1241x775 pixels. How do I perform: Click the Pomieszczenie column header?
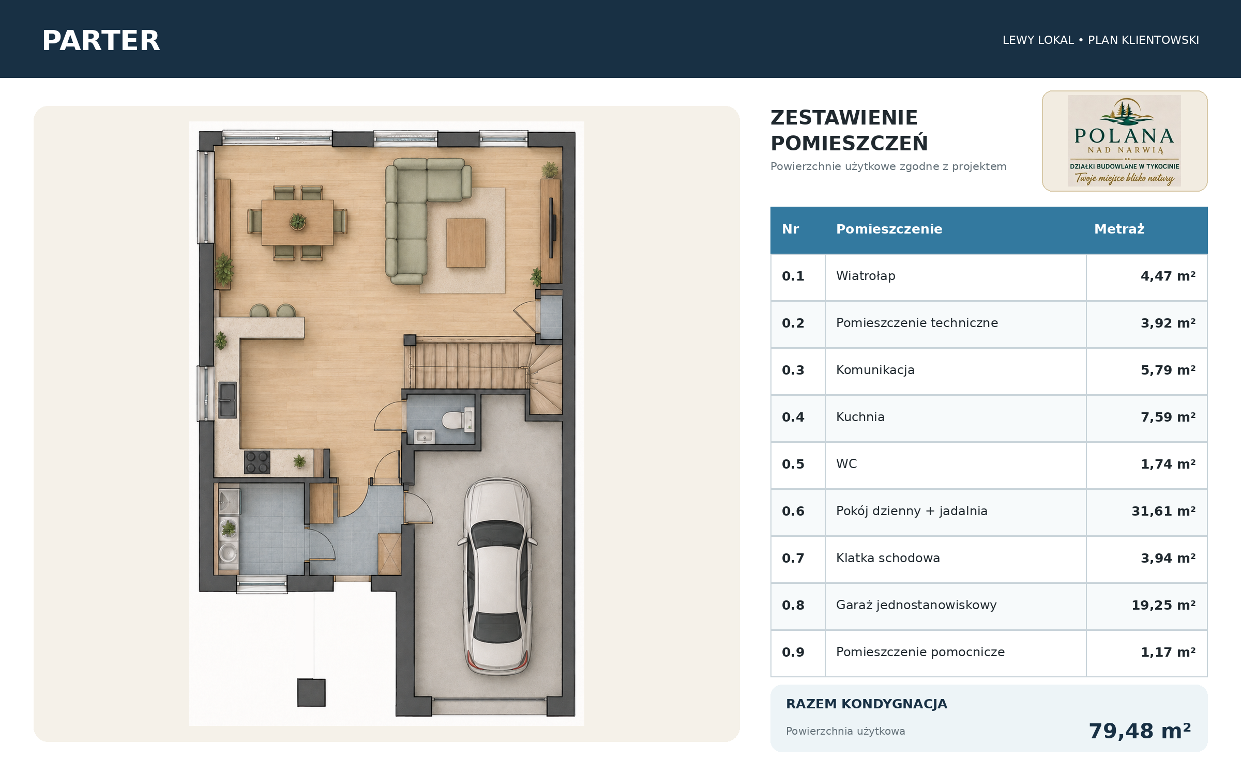pyautogui.click(x=889, y=229)
